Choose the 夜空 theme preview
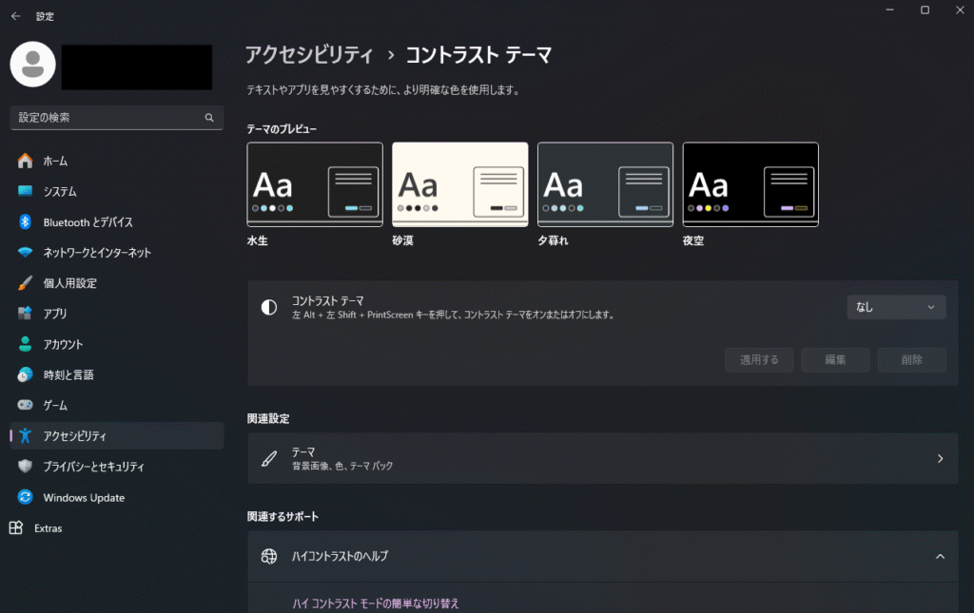 [750, 184]
